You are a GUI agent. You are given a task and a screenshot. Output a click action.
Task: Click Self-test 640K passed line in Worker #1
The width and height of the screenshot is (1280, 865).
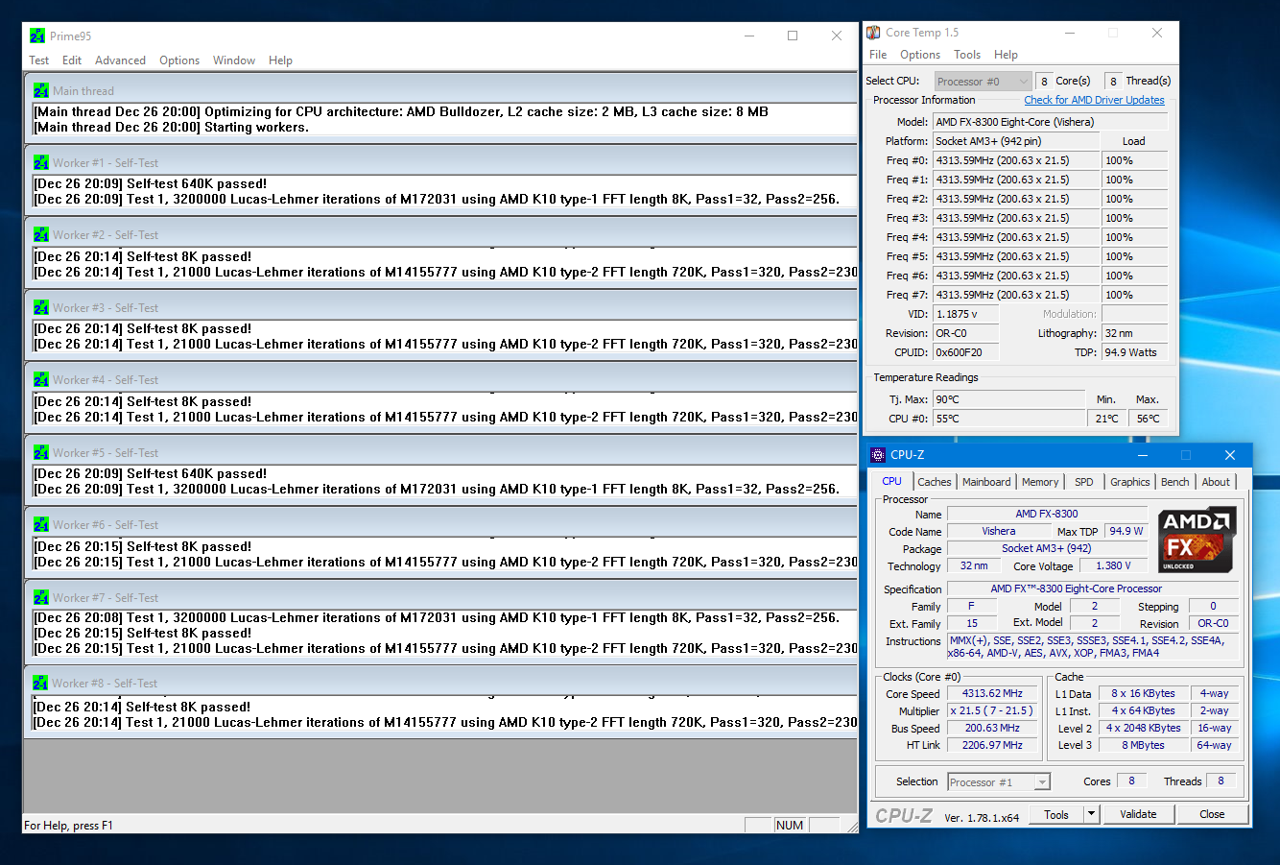tap(150, 183)
